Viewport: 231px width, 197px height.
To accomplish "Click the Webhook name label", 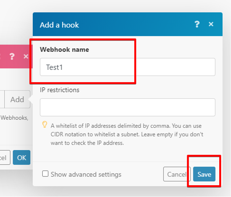I will point(64,50).
